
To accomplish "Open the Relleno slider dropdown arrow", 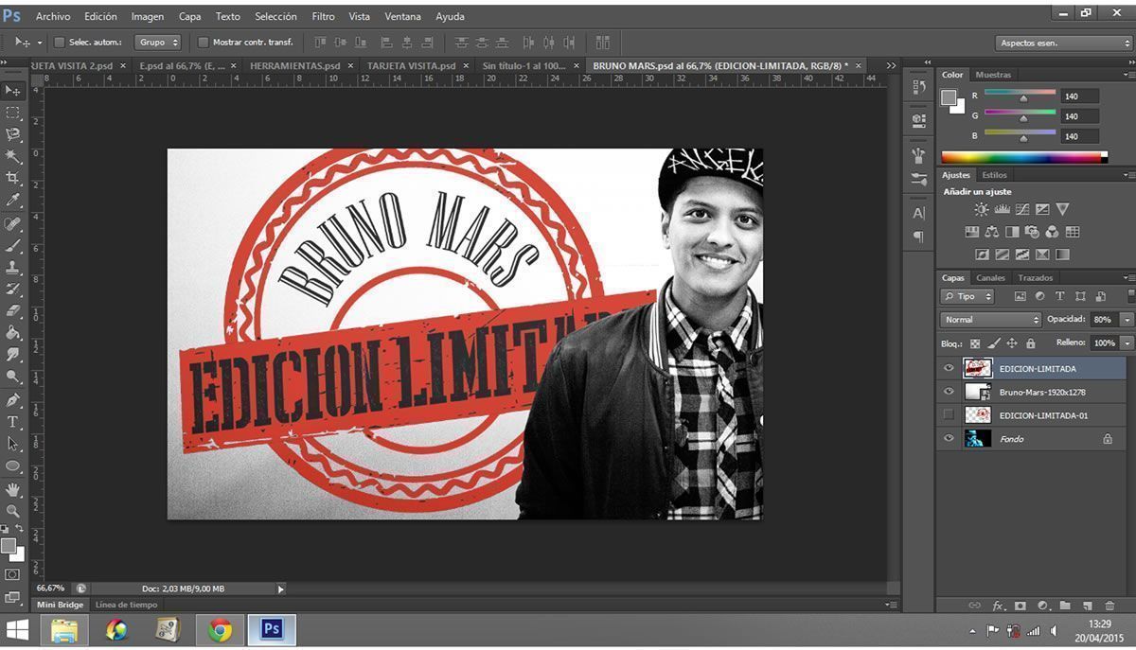I will click(x=1127, y=343).
